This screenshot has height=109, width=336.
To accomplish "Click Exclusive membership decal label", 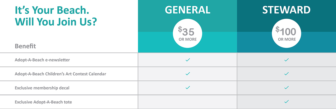I will [x=42, y=88].
